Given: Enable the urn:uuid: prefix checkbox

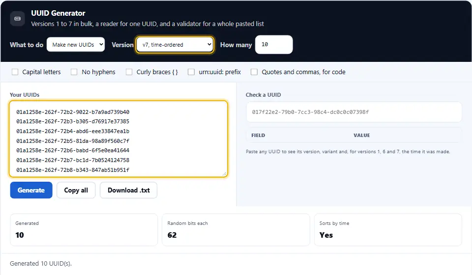Looking at the screenshot, I should 191,72.
